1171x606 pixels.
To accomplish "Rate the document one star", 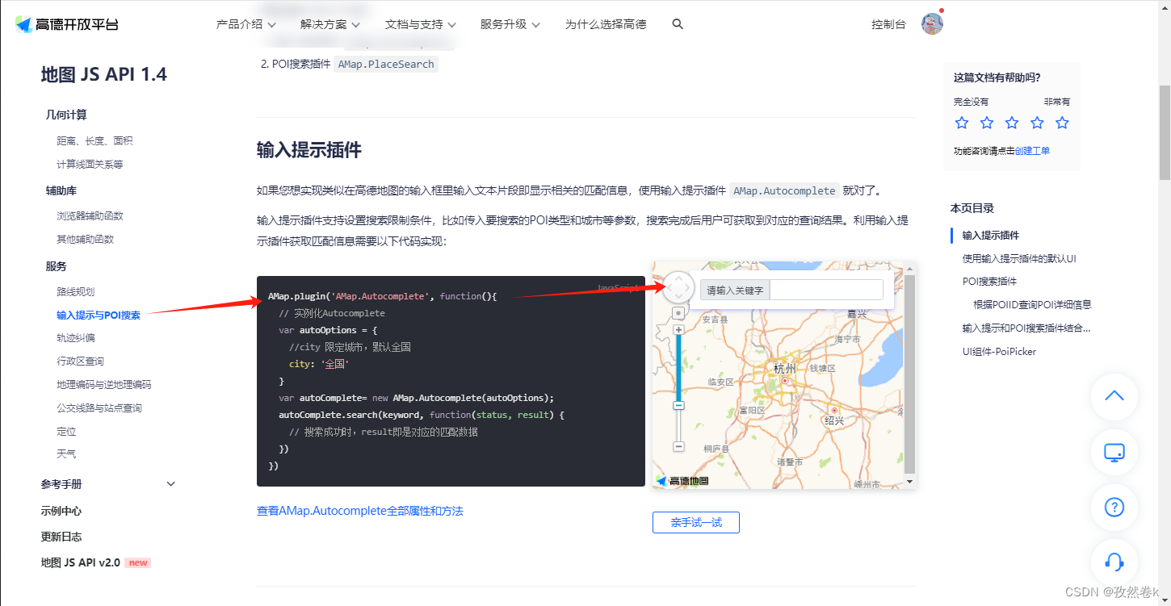I will pyautogui.click(x=962, y=123).
